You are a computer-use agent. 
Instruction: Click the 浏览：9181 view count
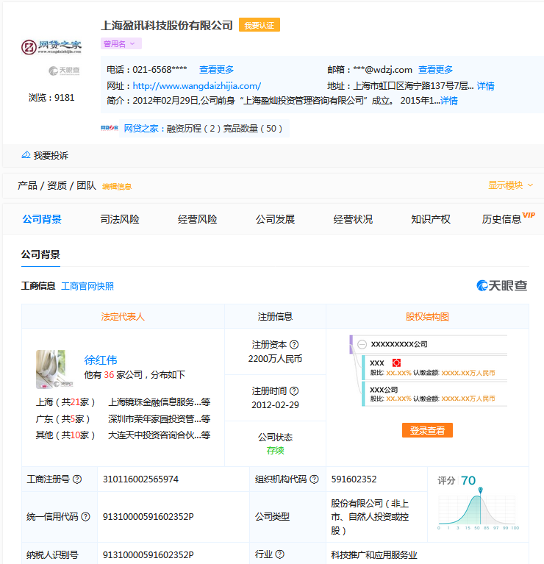51,98
